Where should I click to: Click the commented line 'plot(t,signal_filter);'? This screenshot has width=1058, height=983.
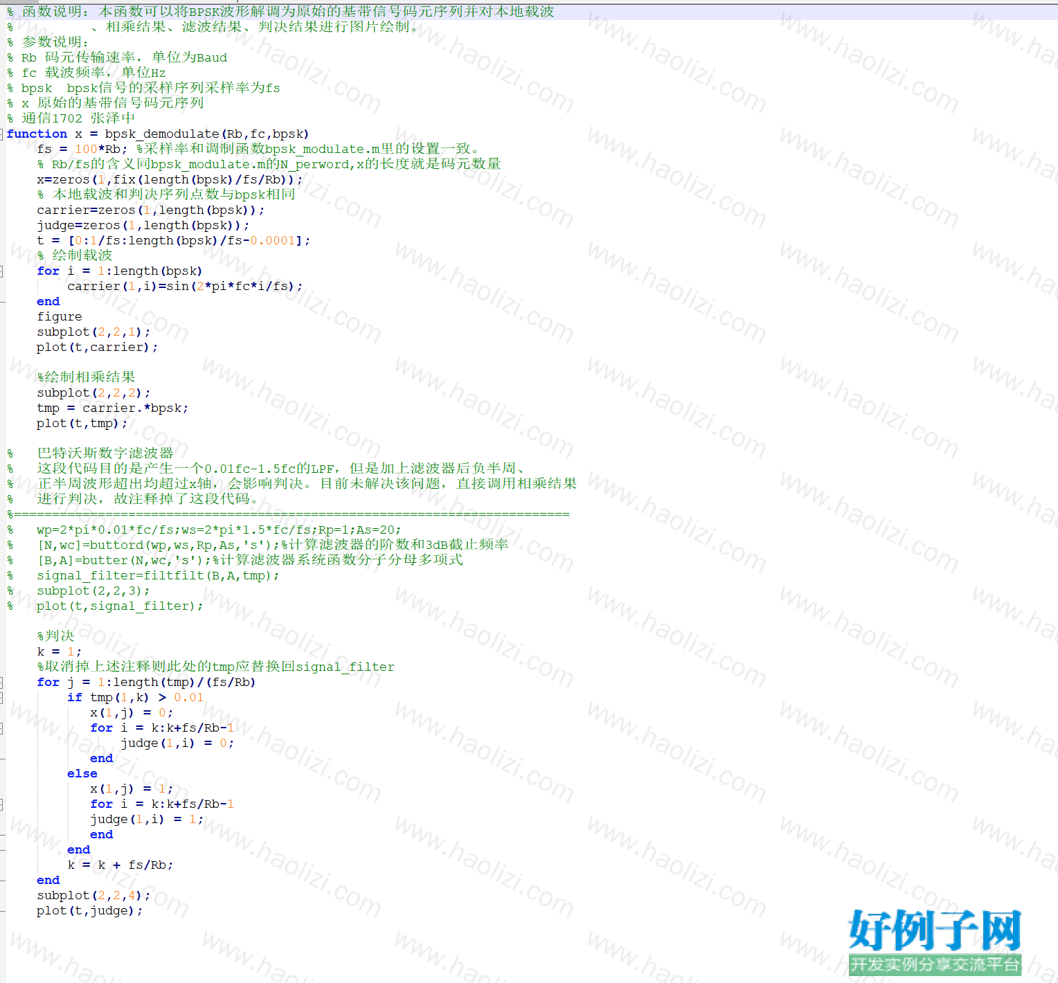(120, 606)
